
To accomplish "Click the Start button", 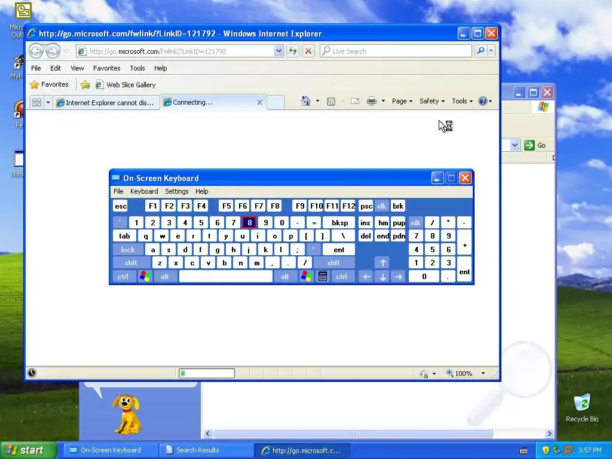I will (x=27, y=450).
